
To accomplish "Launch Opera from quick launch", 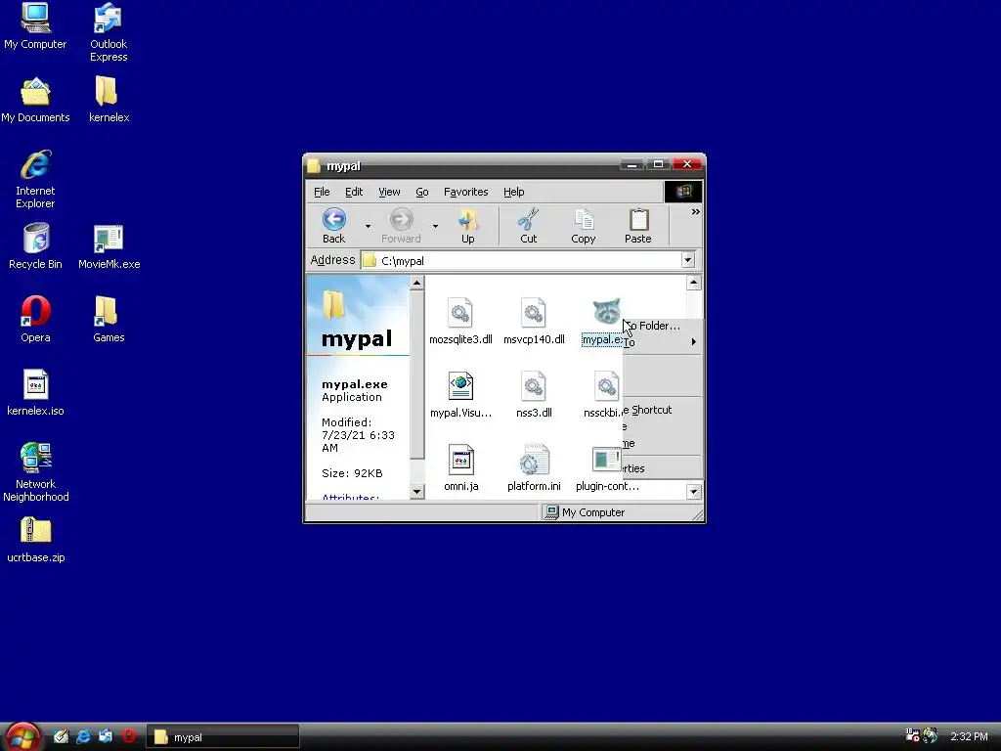I will (129, 736).
